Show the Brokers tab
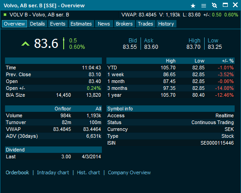The image size is (241, 193). point(124,24)
